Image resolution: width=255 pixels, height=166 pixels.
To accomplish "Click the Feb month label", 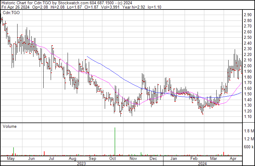I will click(x=194, y=159).
